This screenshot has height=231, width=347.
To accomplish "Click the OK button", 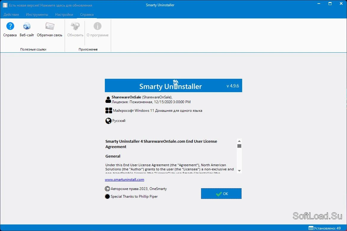I will (x=221, y=194).
